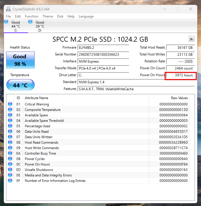
Task: Click the Total Host Writes value 23113 GB
Action: pyautogui.click(x=181, y=54)
